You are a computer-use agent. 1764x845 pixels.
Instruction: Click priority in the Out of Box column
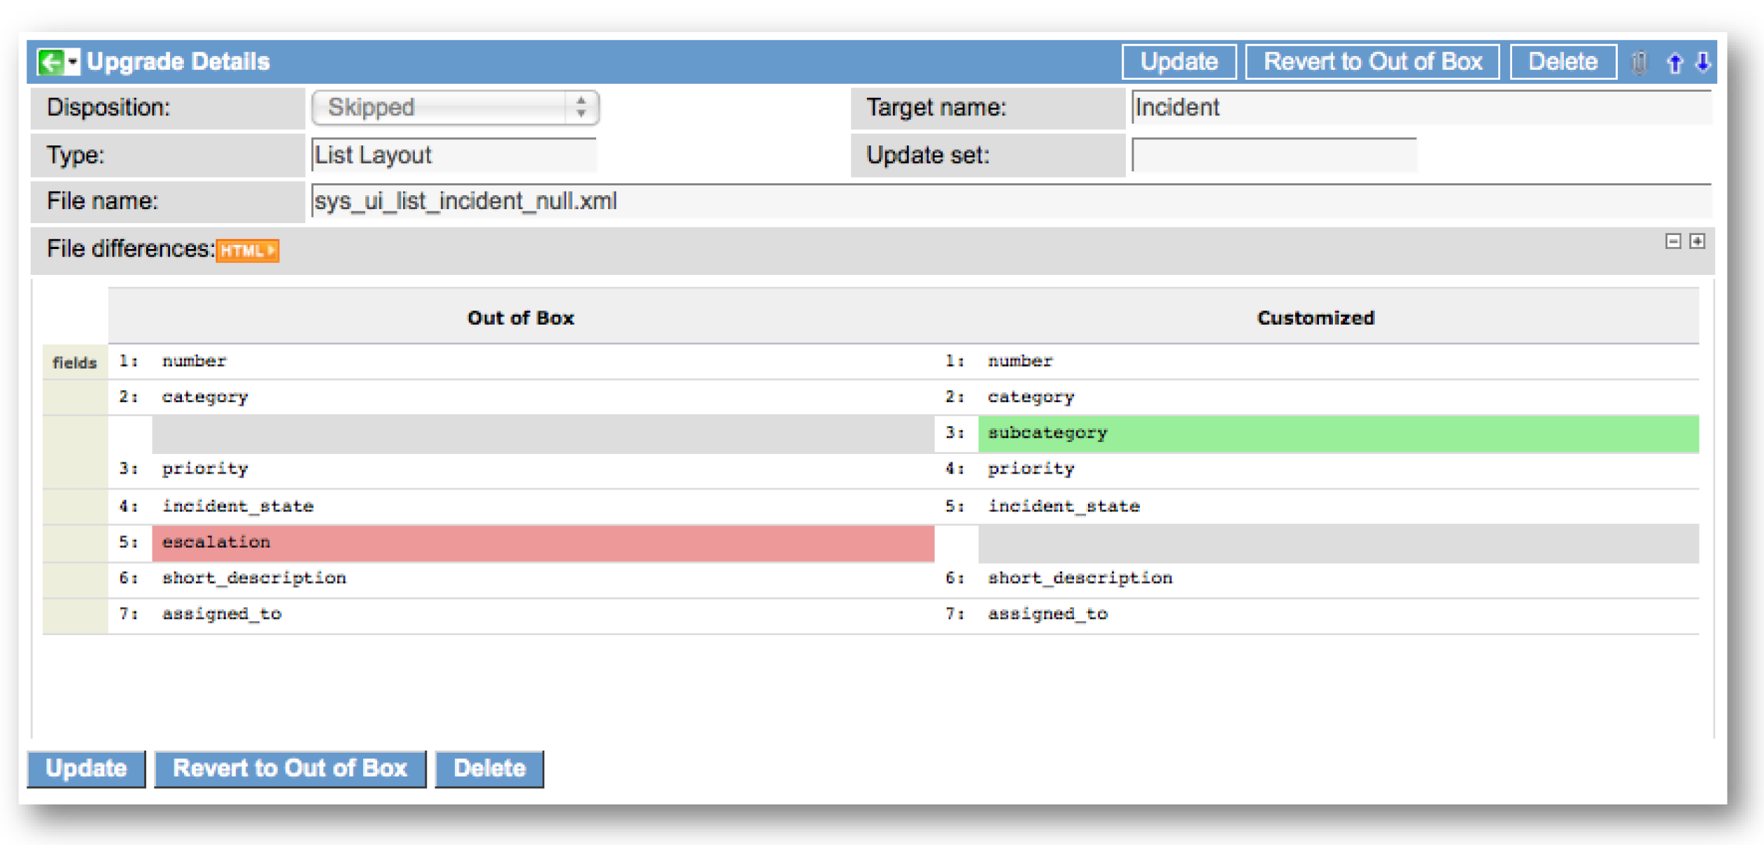(x=205, y=469)
